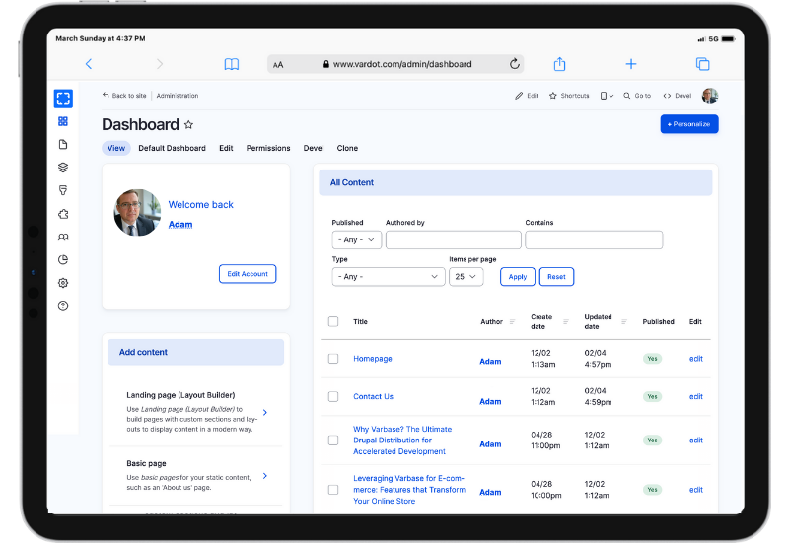Viewport: 789px width, 543px height.
Task: Switch to the Edit tab
Action: [x=226, y=148]
